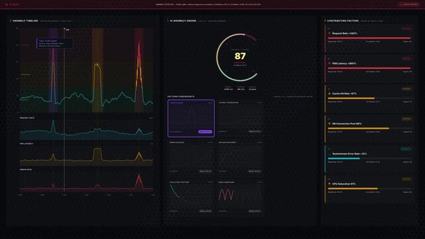
Task: Click the red anomaly band on the timeline
Action: [x=139, y=70]
